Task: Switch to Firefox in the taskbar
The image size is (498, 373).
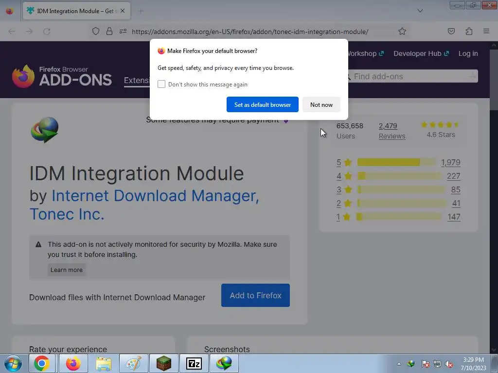Action: (x=73, y=363)
